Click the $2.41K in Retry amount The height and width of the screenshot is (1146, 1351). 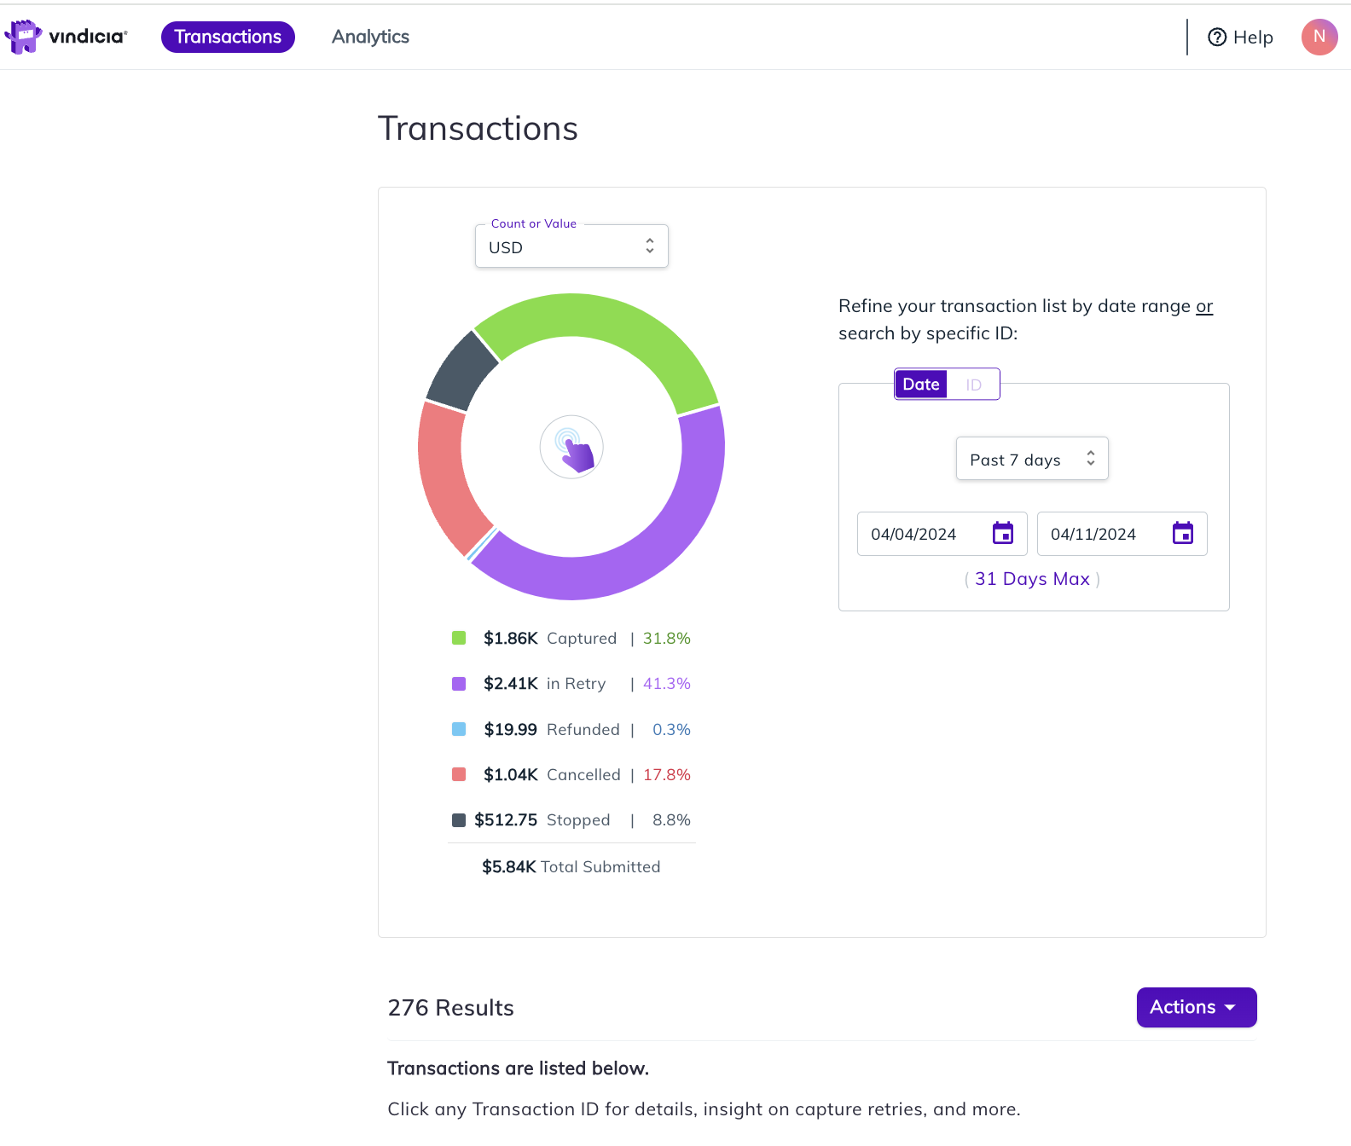(x=511, y=684)
